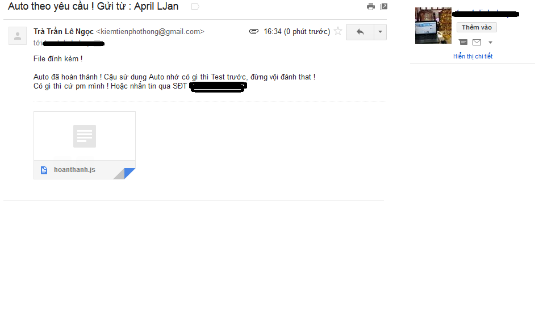
Task: Show recipient details dropdown after 'tới'
Action: (98, 44)
